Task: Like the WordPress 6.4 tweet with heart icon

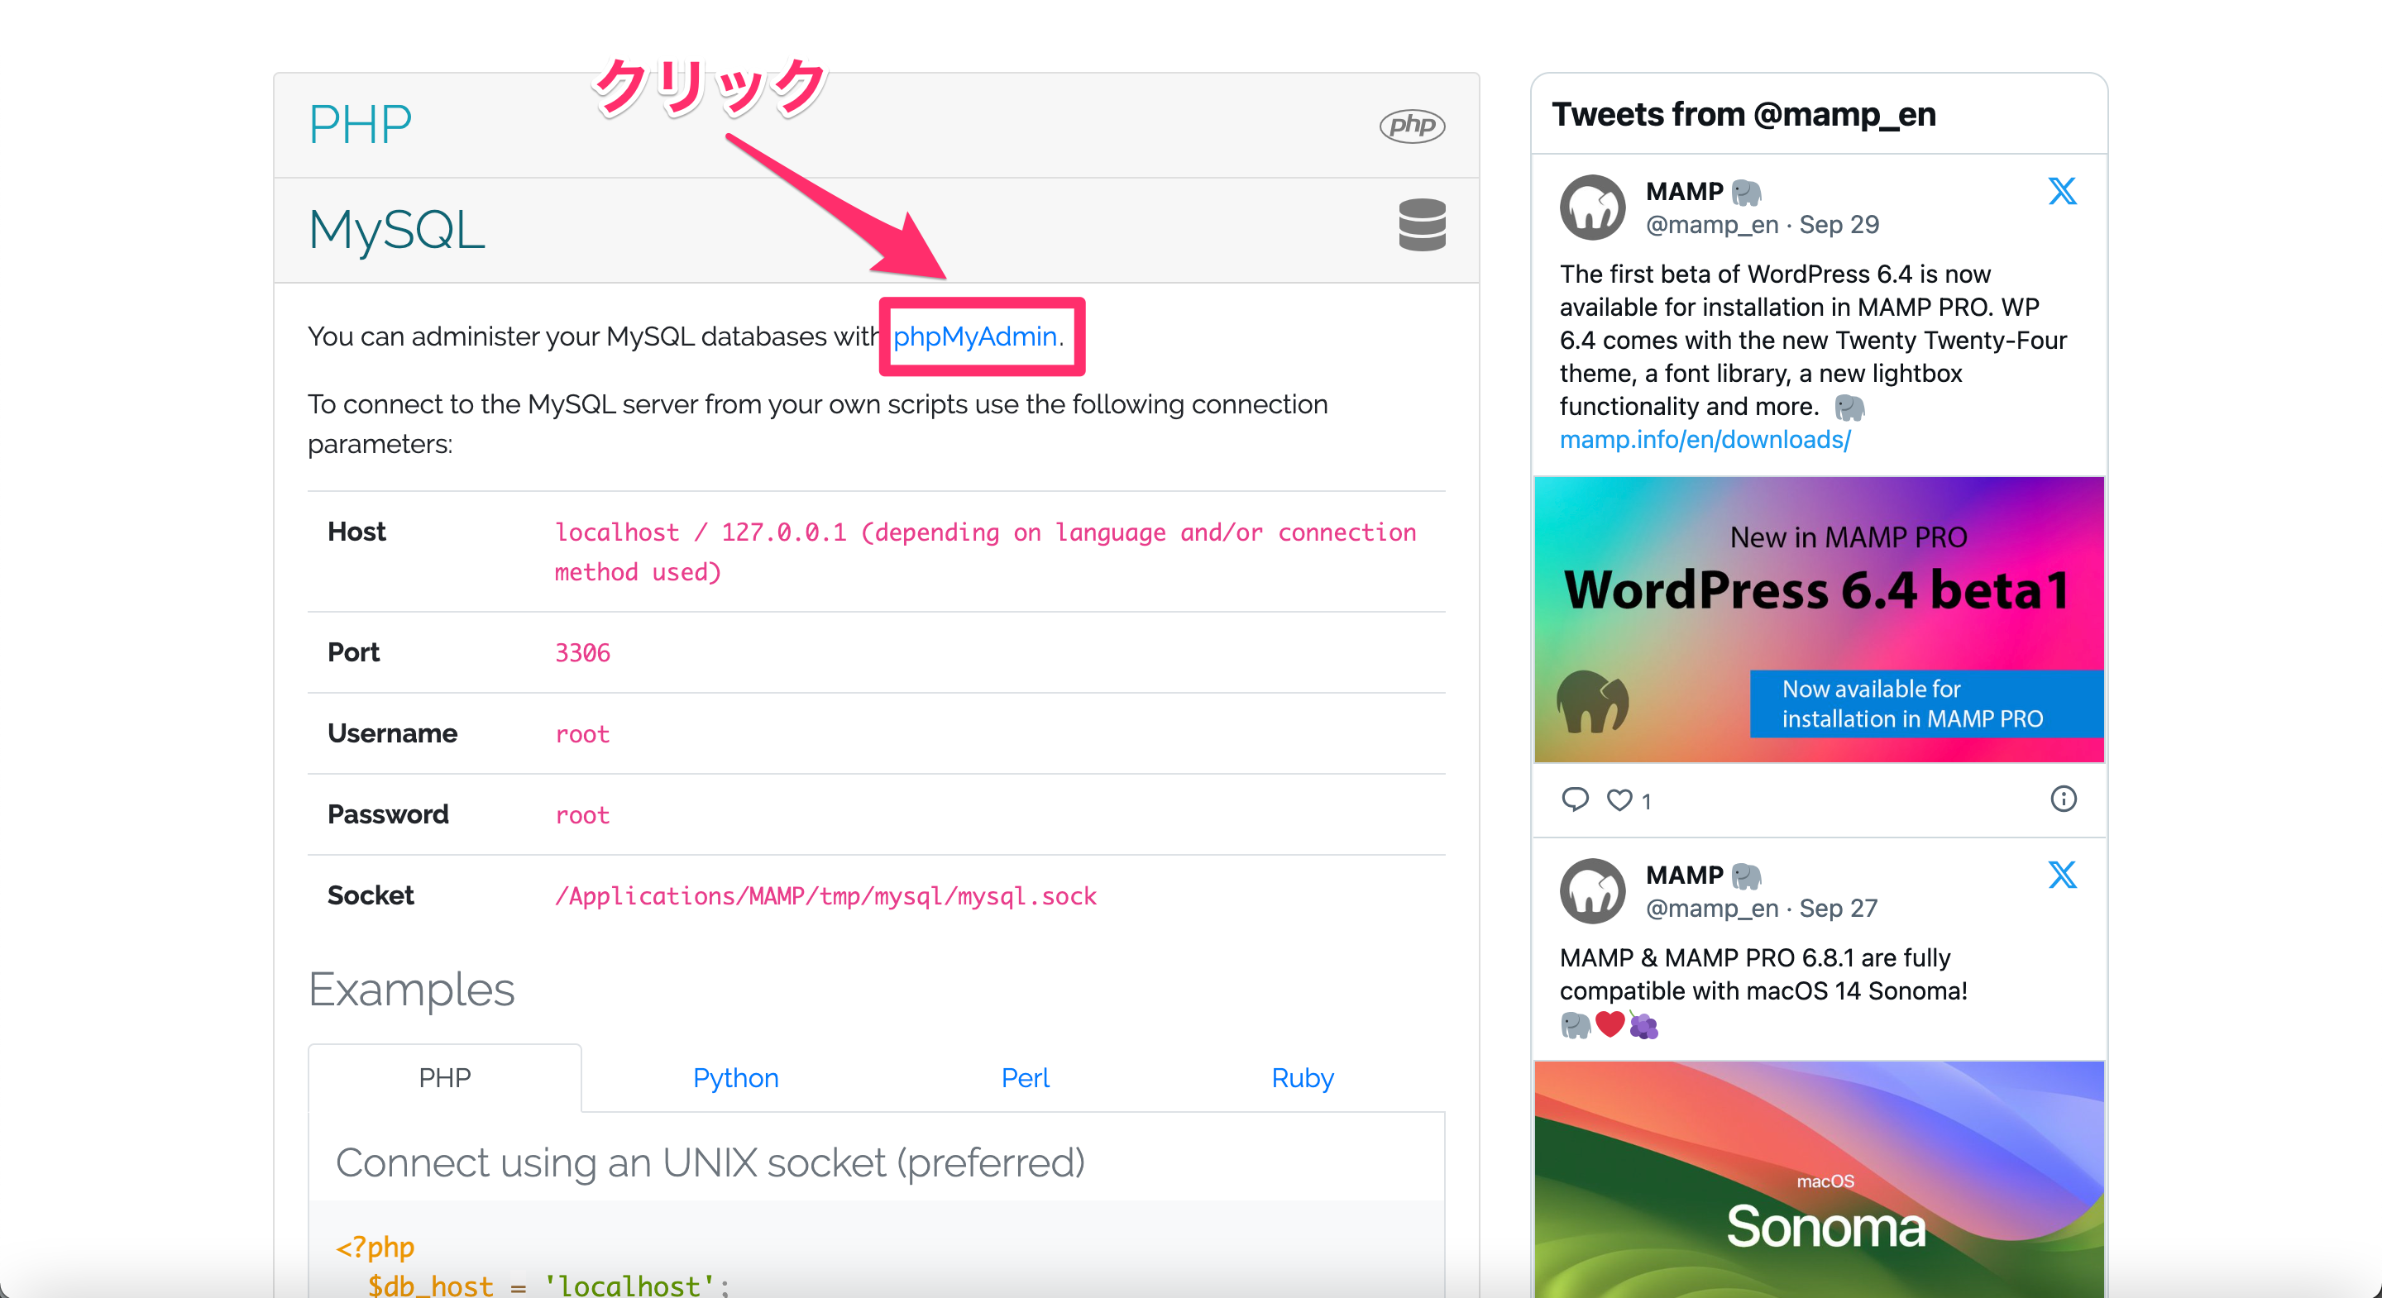Action: click(x=1619, y=799)
